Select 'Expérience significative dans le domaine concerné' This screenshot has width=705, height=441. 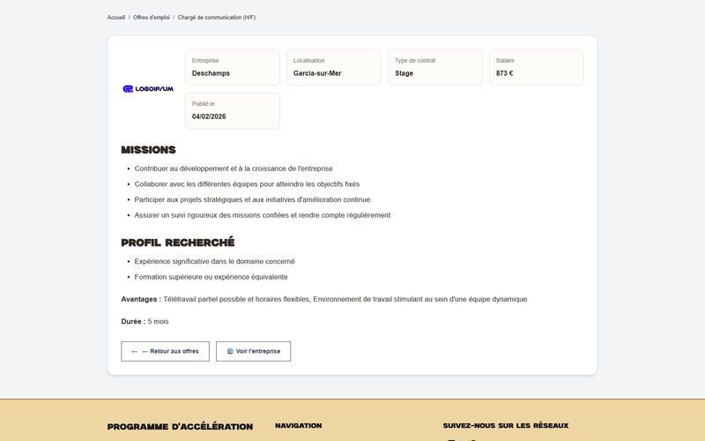tap(214, 261)
